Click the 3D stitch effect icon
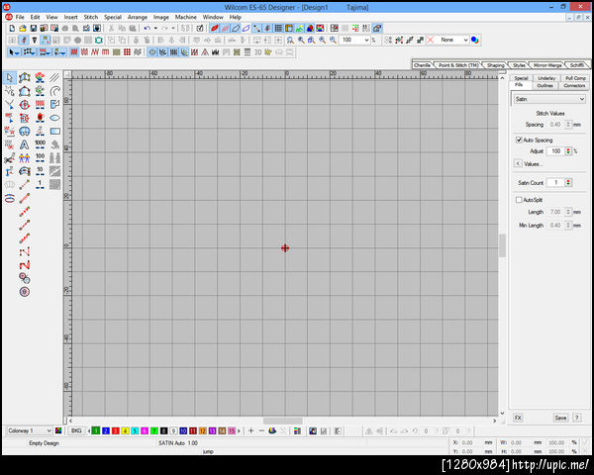Screen dimensions: 594x475 point(258,52)
